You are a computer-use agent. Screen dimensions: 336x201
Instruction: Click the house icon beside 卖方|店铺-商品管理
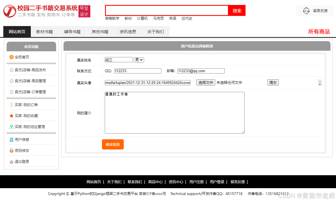[x=12, y=81]
